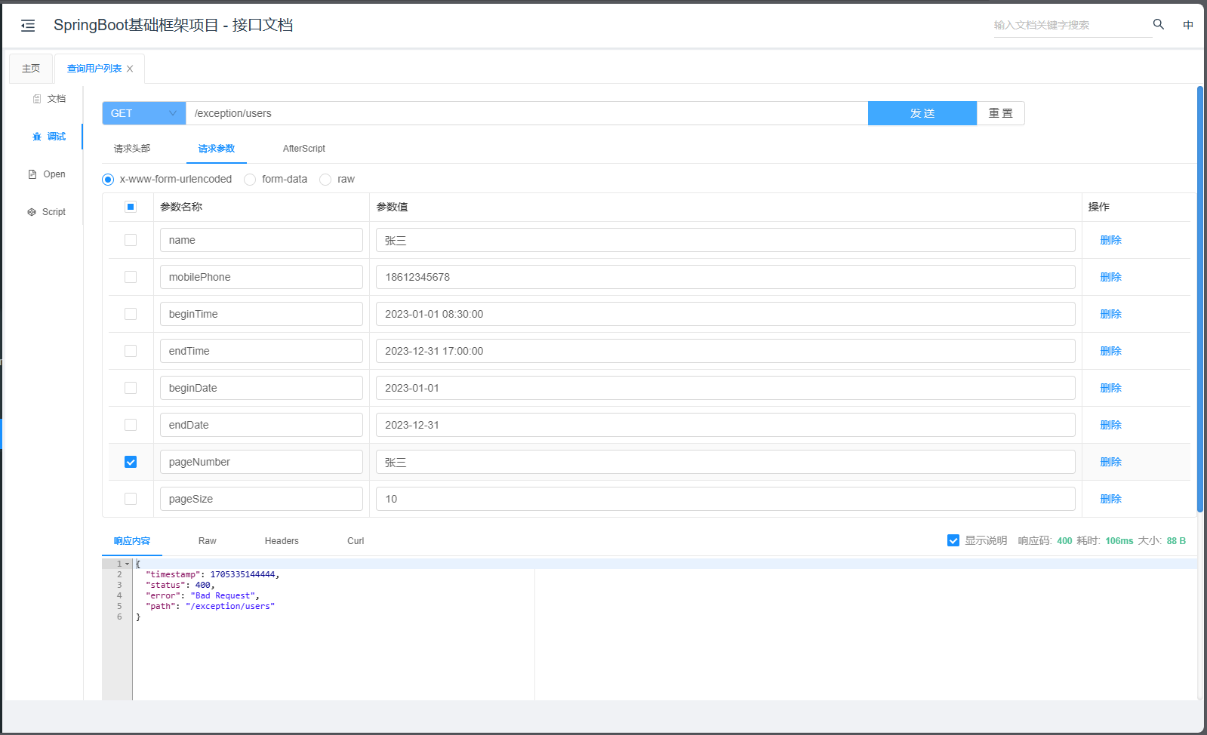The image size is (1207, 735).
Task: Open the 文档 section icon
Action: tap(37, 99)
